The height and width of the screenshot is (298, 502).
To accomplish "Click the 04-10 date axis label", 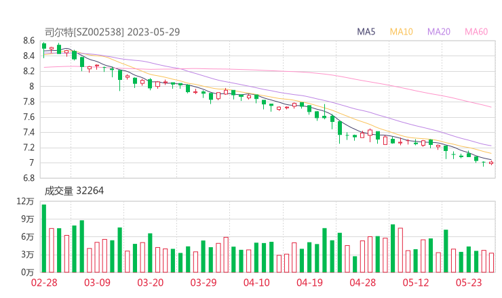I will [256, 282].
